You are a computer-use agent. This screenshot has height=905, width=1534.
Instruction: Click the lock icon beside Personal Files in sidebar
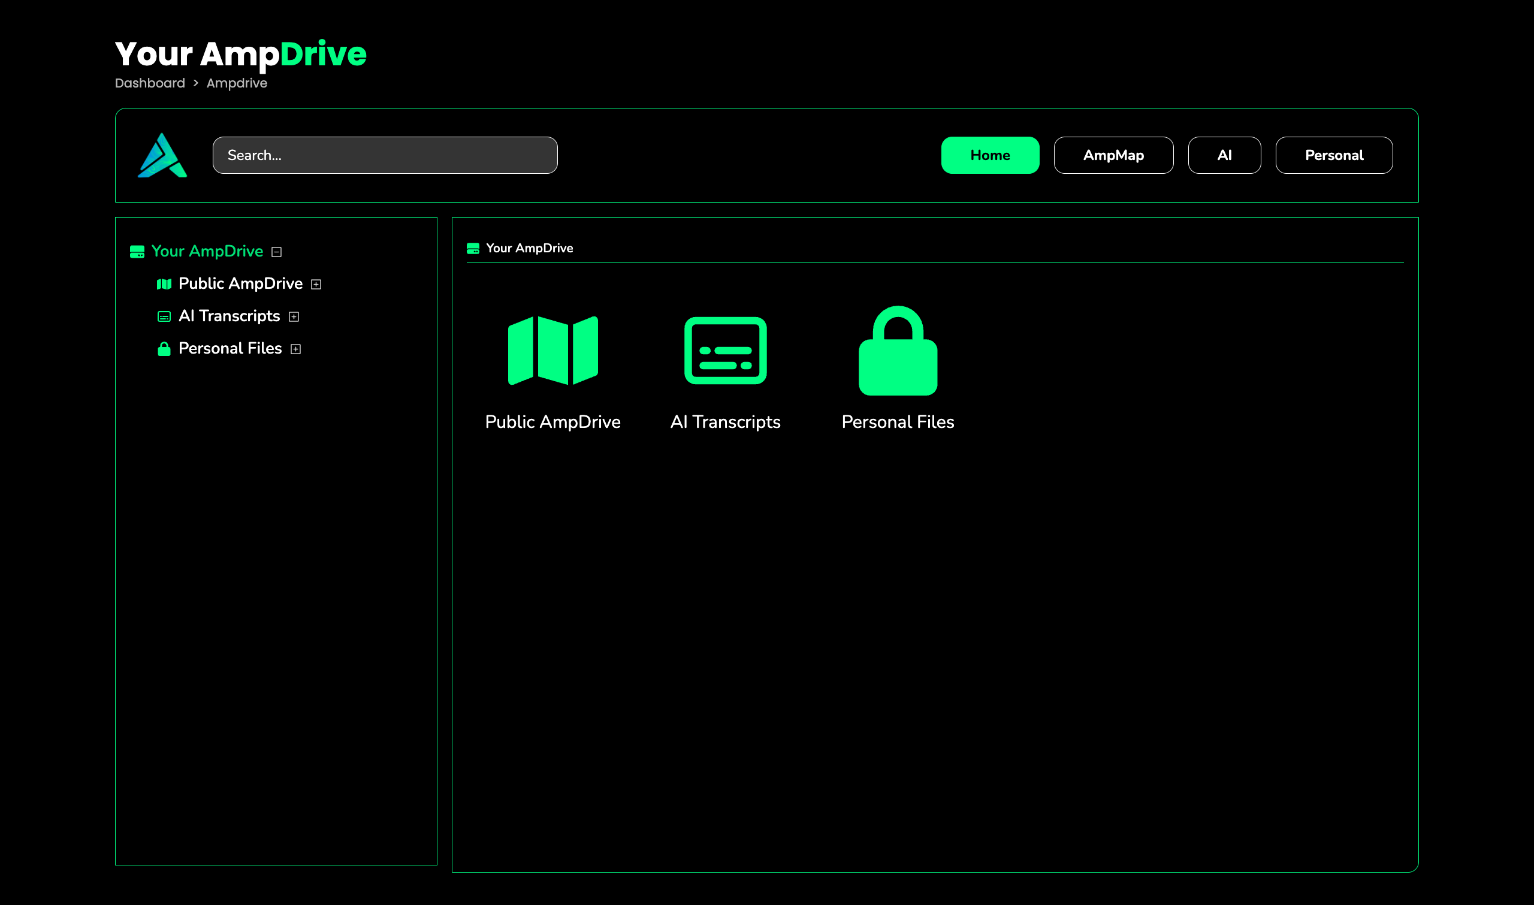click(x=164, y=349)
